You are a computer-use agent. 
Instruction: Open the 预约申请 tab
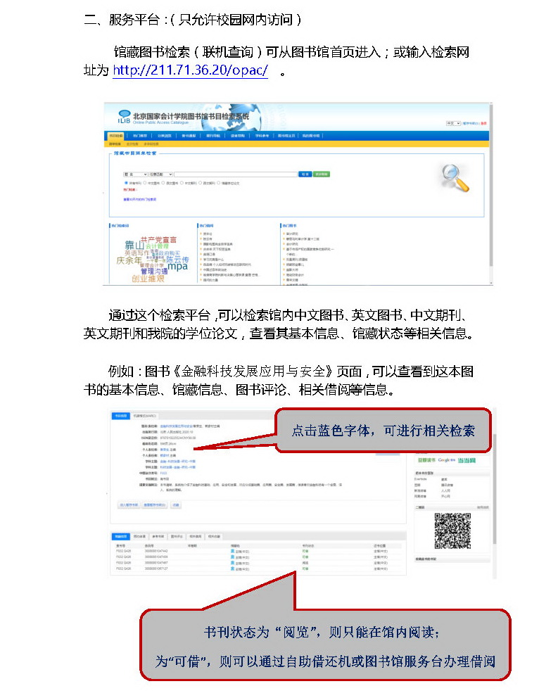[x=139, y=536]
